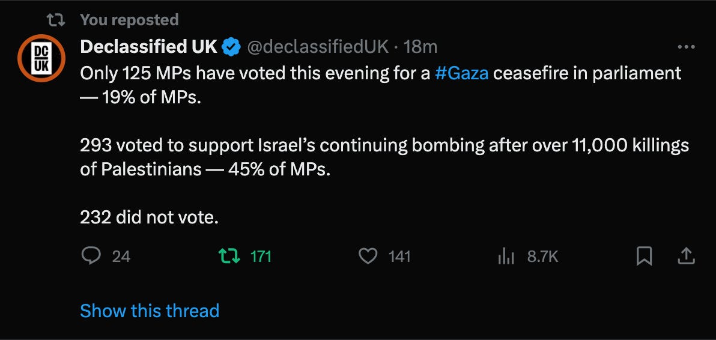This screenshot has height=340, width=716.
Task: Open the Declassified UK display name
Action: (148, 46)
